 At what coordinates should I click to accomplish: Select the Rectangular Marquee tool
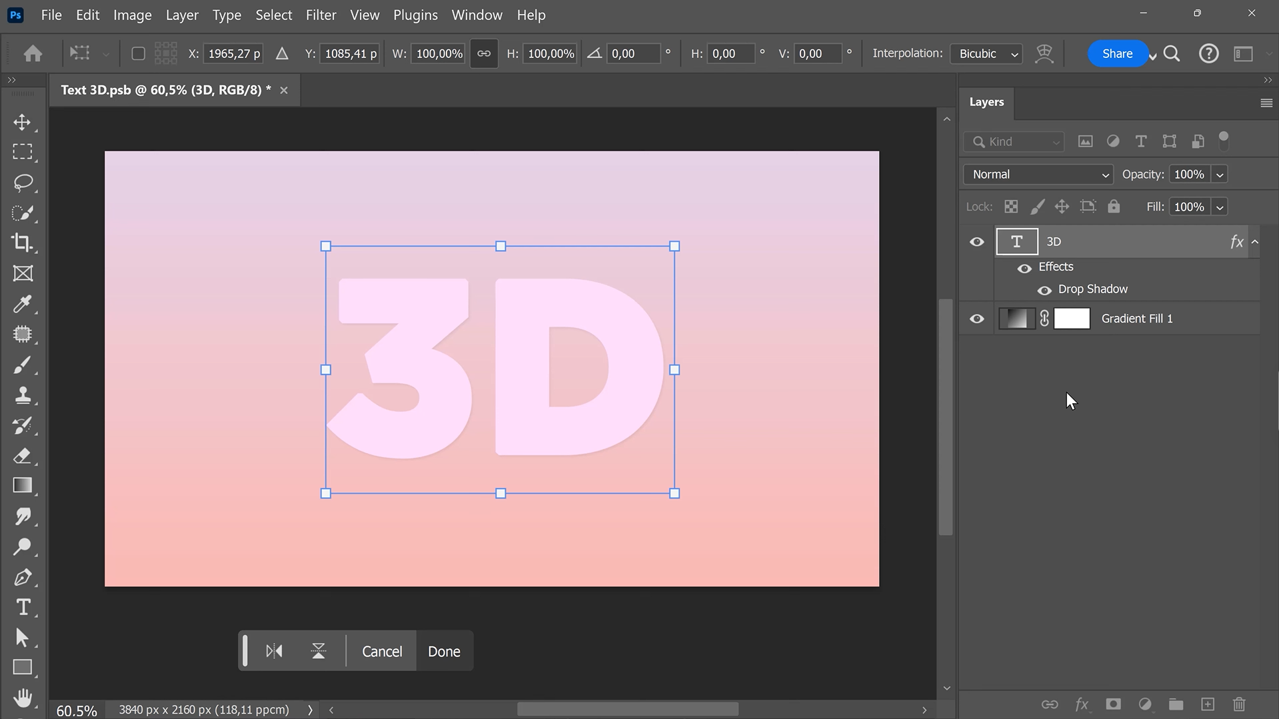click(22, 152)
